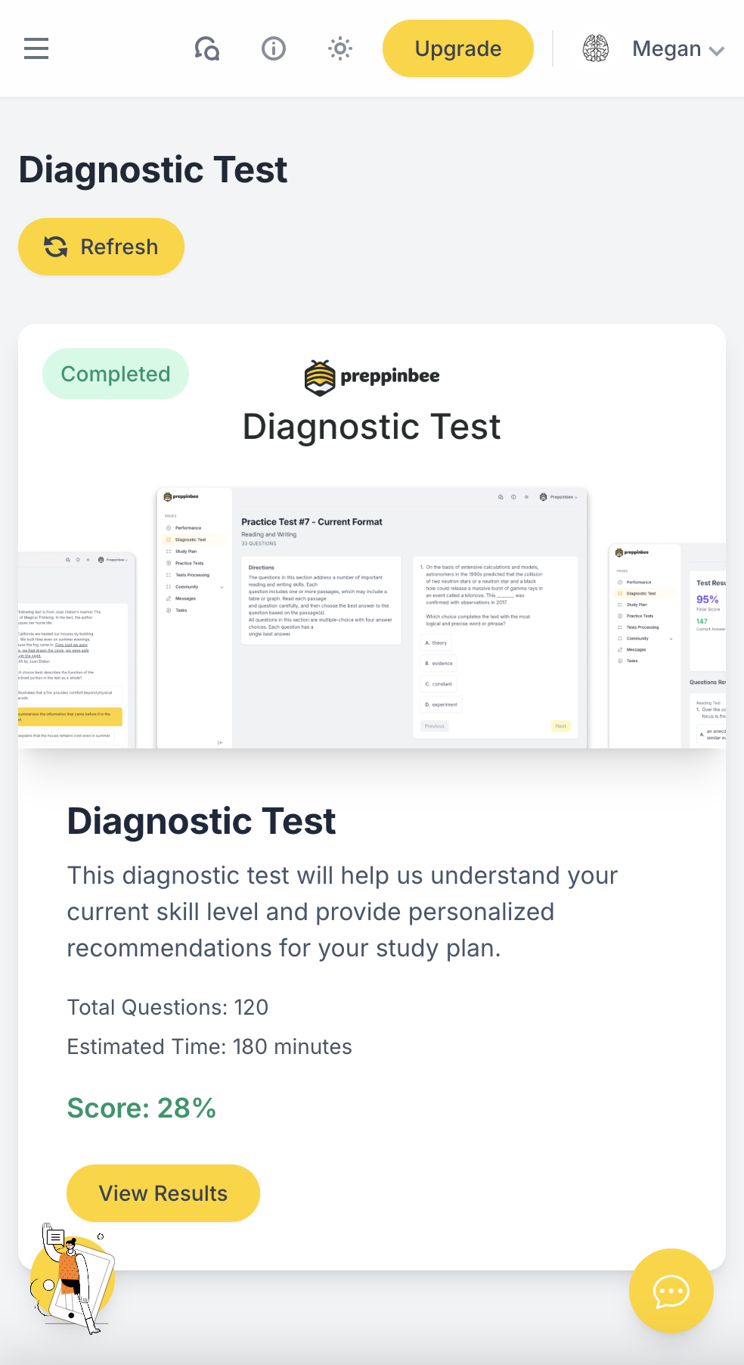Image resolution: width=744 pixels, height=1365 pixels.
Task: Open the center Practice Test #7 preview
Action: (372, 617)
